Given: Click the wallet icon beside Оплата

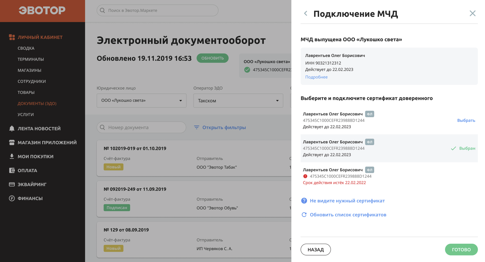Looking at the screenshot, I should coord(12,170).
